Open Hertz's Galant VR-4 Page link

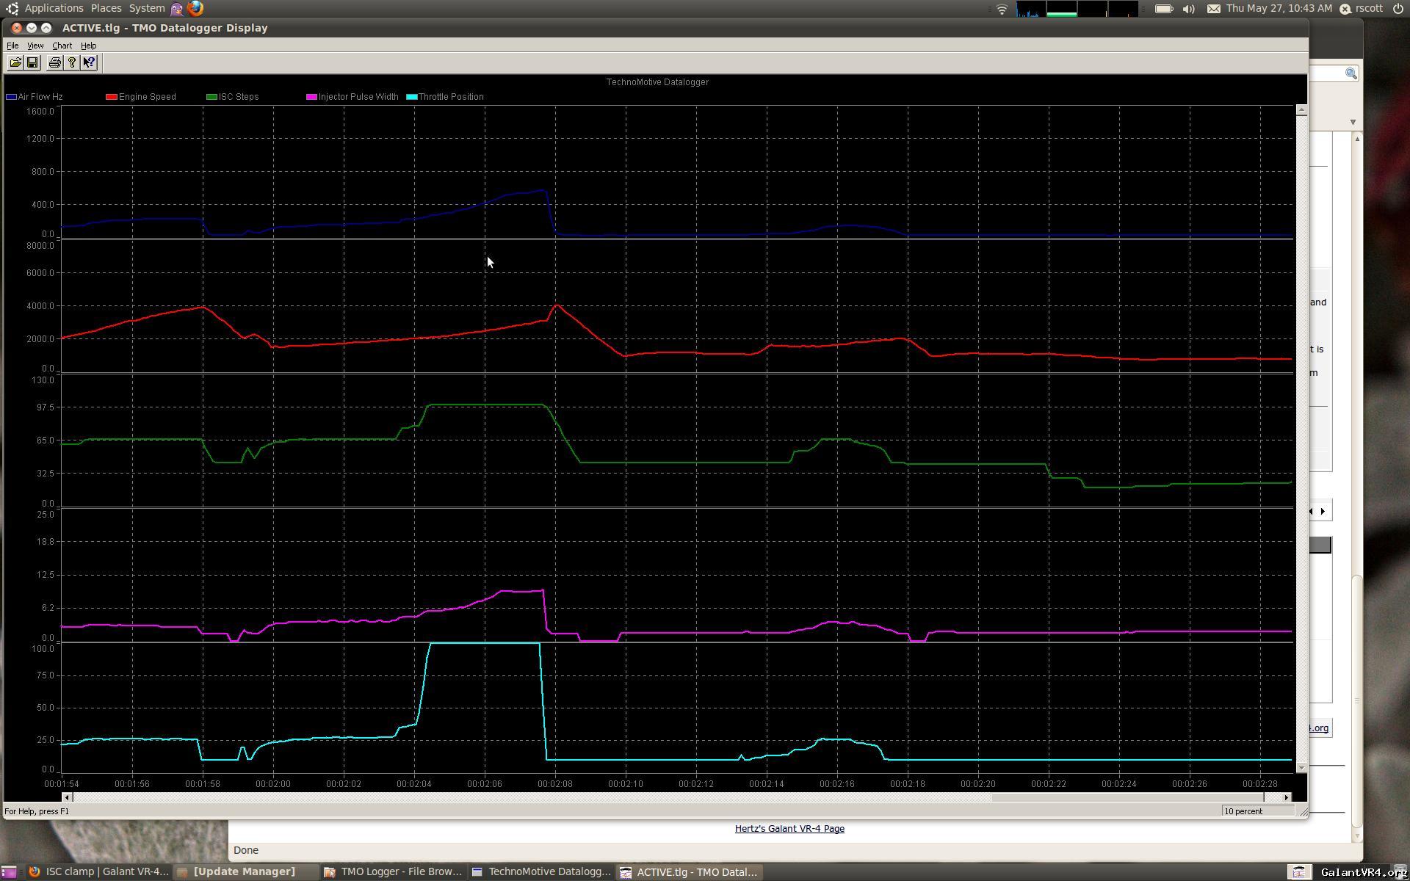click(x=789, y=828)
